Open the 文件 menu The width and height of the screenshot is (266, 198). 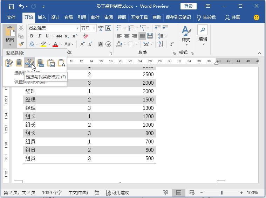click(x=11, y=17)
